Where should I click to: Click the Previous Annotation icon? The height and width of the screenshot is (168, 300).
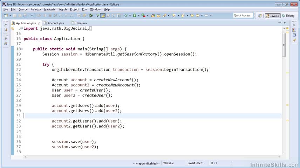(x=183, y=15)
